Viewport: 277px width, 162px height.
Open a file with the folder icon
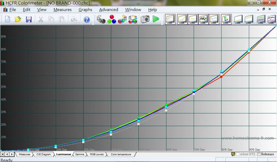(x=18, y=19)
